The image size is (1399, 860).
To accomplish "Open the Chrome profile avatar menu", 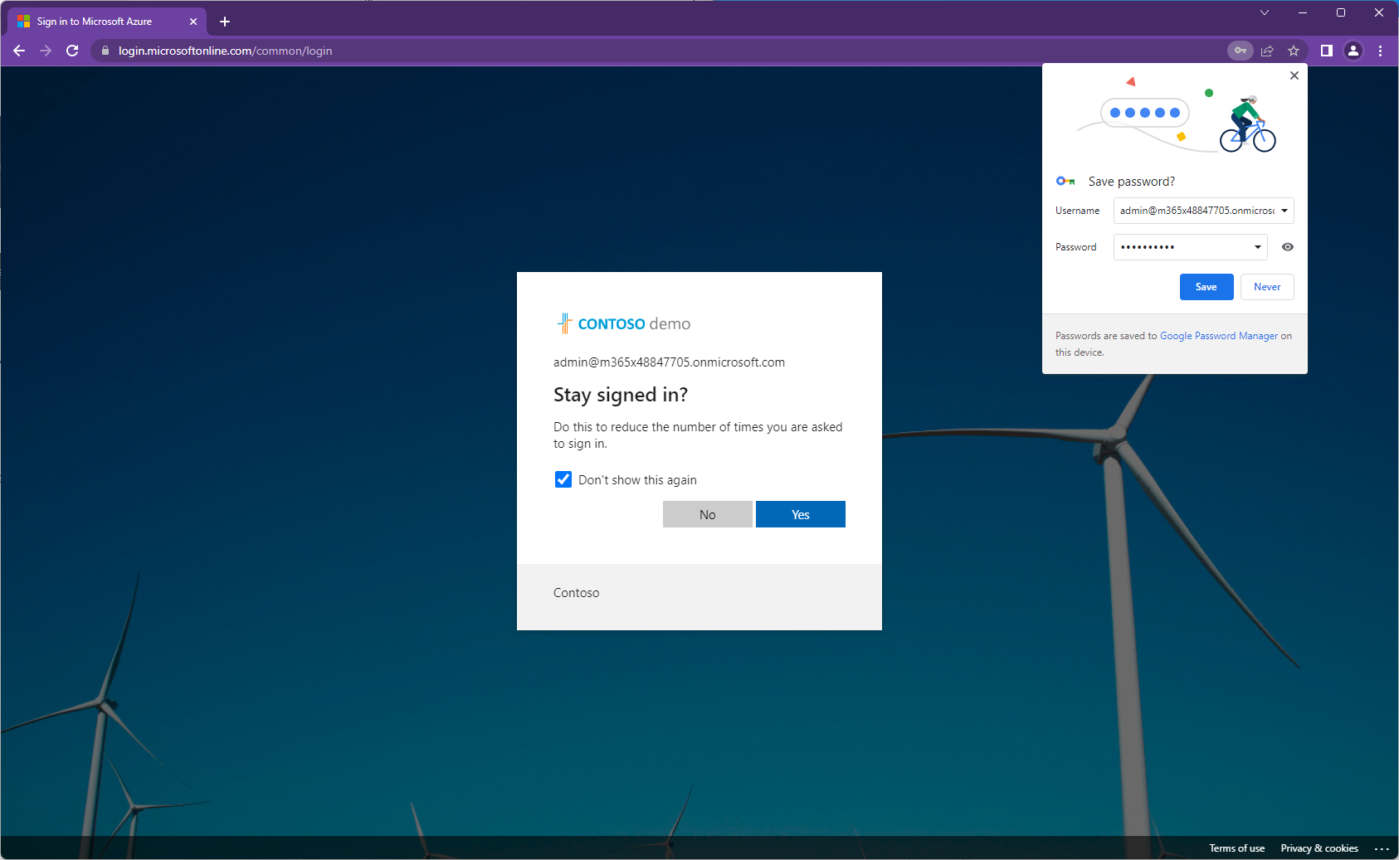I will (1353, 51).
